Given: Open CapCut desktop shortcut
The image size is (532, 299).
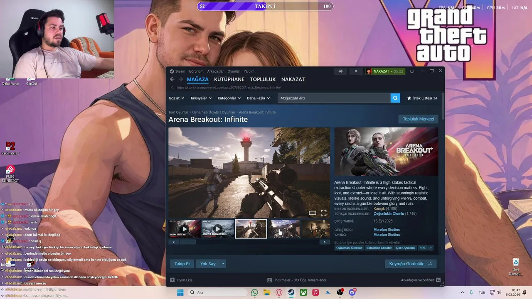Looking at the screenshot, I should click(x=32, y=81).
